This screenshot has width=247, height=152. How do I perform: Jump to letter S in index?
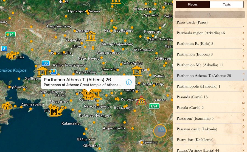243,138
